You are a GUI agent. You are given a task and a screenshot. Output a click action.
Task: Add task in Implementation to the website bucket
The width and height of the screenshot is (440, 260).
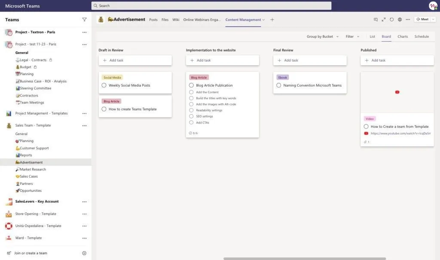tap(222, 60)
